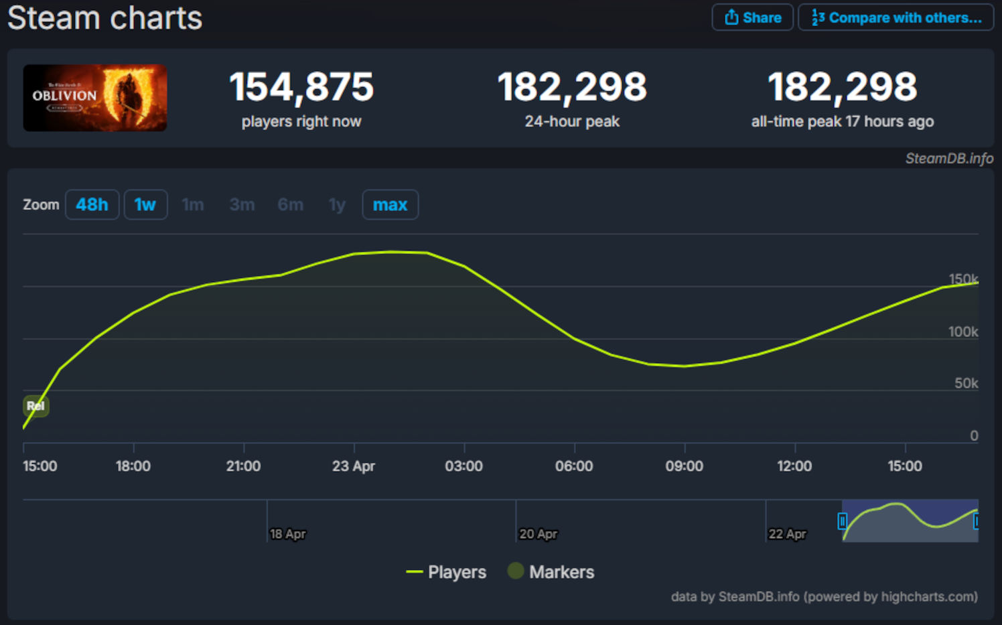Select the 1m zoom preset
The image size is (1002, 625).
pos(193,204)
